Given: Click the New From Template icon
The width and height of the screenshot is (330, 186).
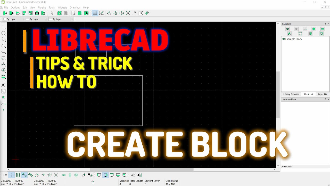Looking at the screenshot, I should (11, 13).
